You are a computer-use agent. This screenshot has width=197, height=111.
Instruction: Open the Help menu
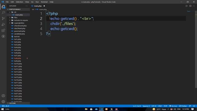(x=51, y=2)
